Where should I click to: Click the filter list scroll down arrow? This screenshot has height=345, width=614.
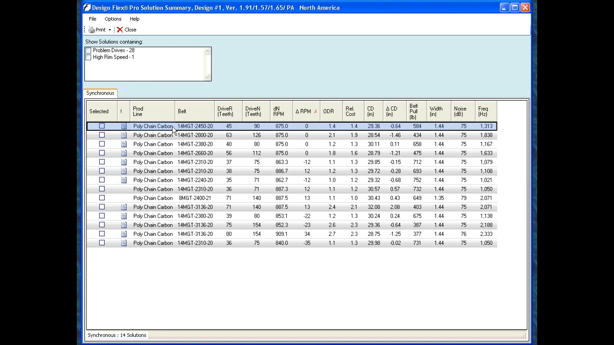207,77
